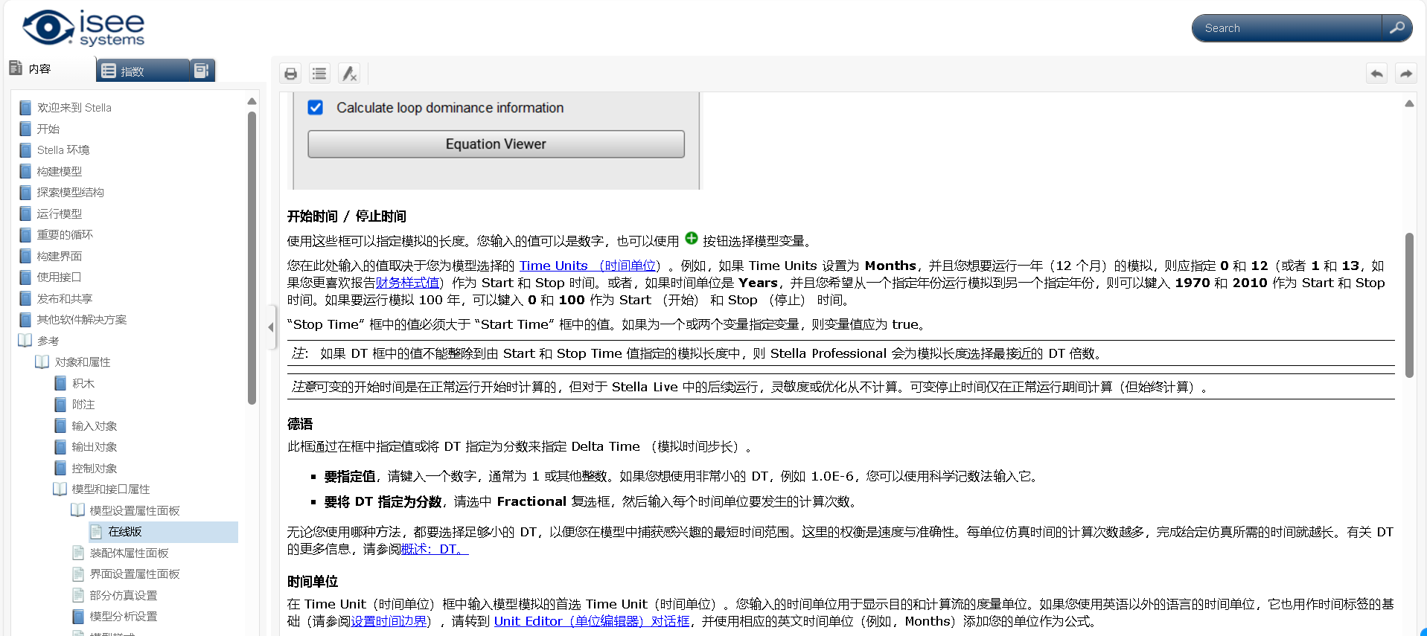Go forward with the right arrow icon
The image size is (1427, 636).
[x=1405, y=74]
